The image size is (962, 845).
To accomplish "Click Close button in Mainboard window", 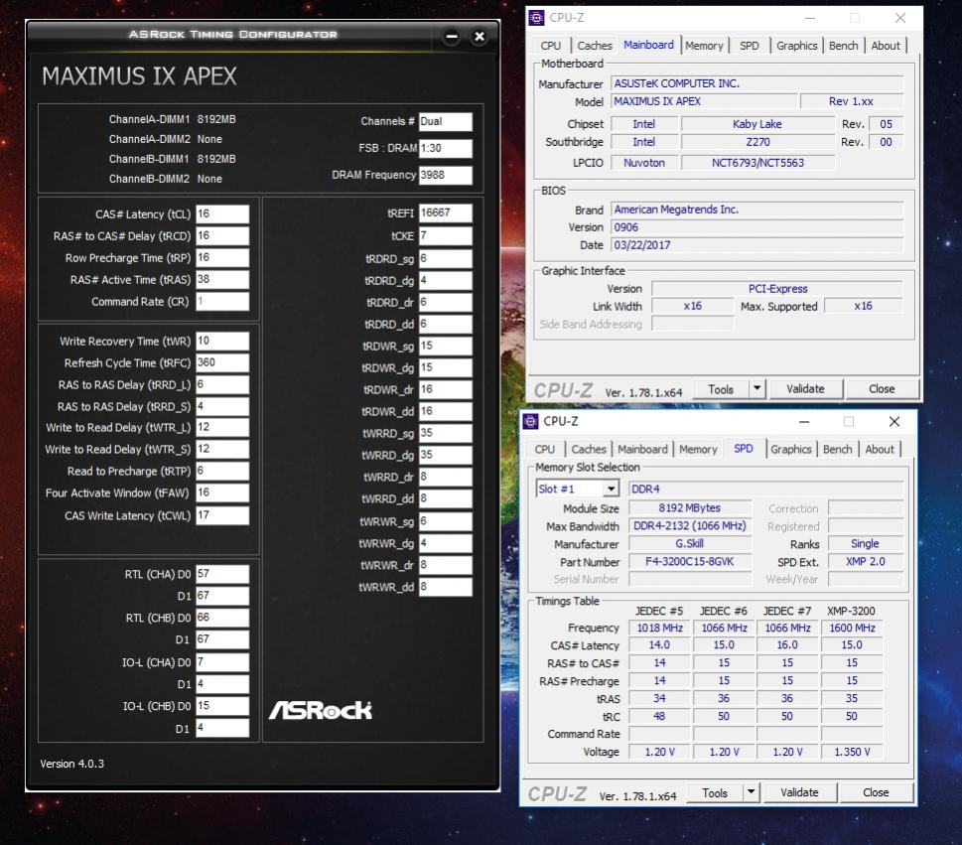I will pyautogui.click(x=882, y=389).
